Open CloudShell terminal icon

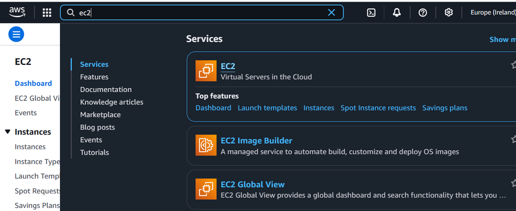(371, 12)
